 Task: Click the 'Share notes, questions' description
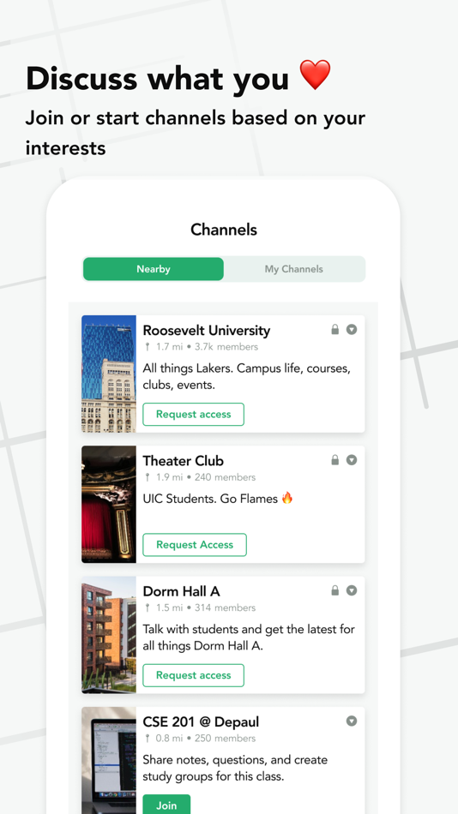pos(236,769)
